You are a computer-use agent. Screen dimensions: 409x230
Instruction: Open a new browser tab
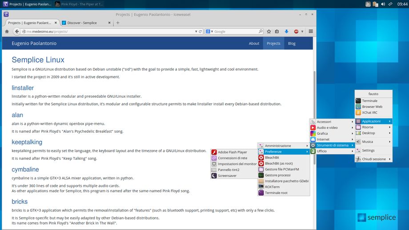(118, 23)
